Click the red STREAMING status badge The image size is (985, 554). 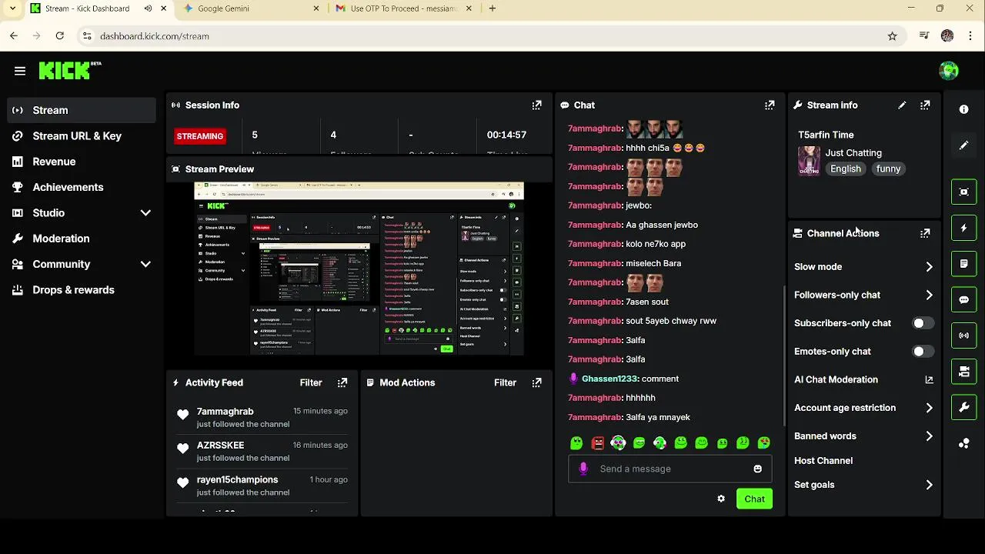pyautogui.click(x=200, y=136)
